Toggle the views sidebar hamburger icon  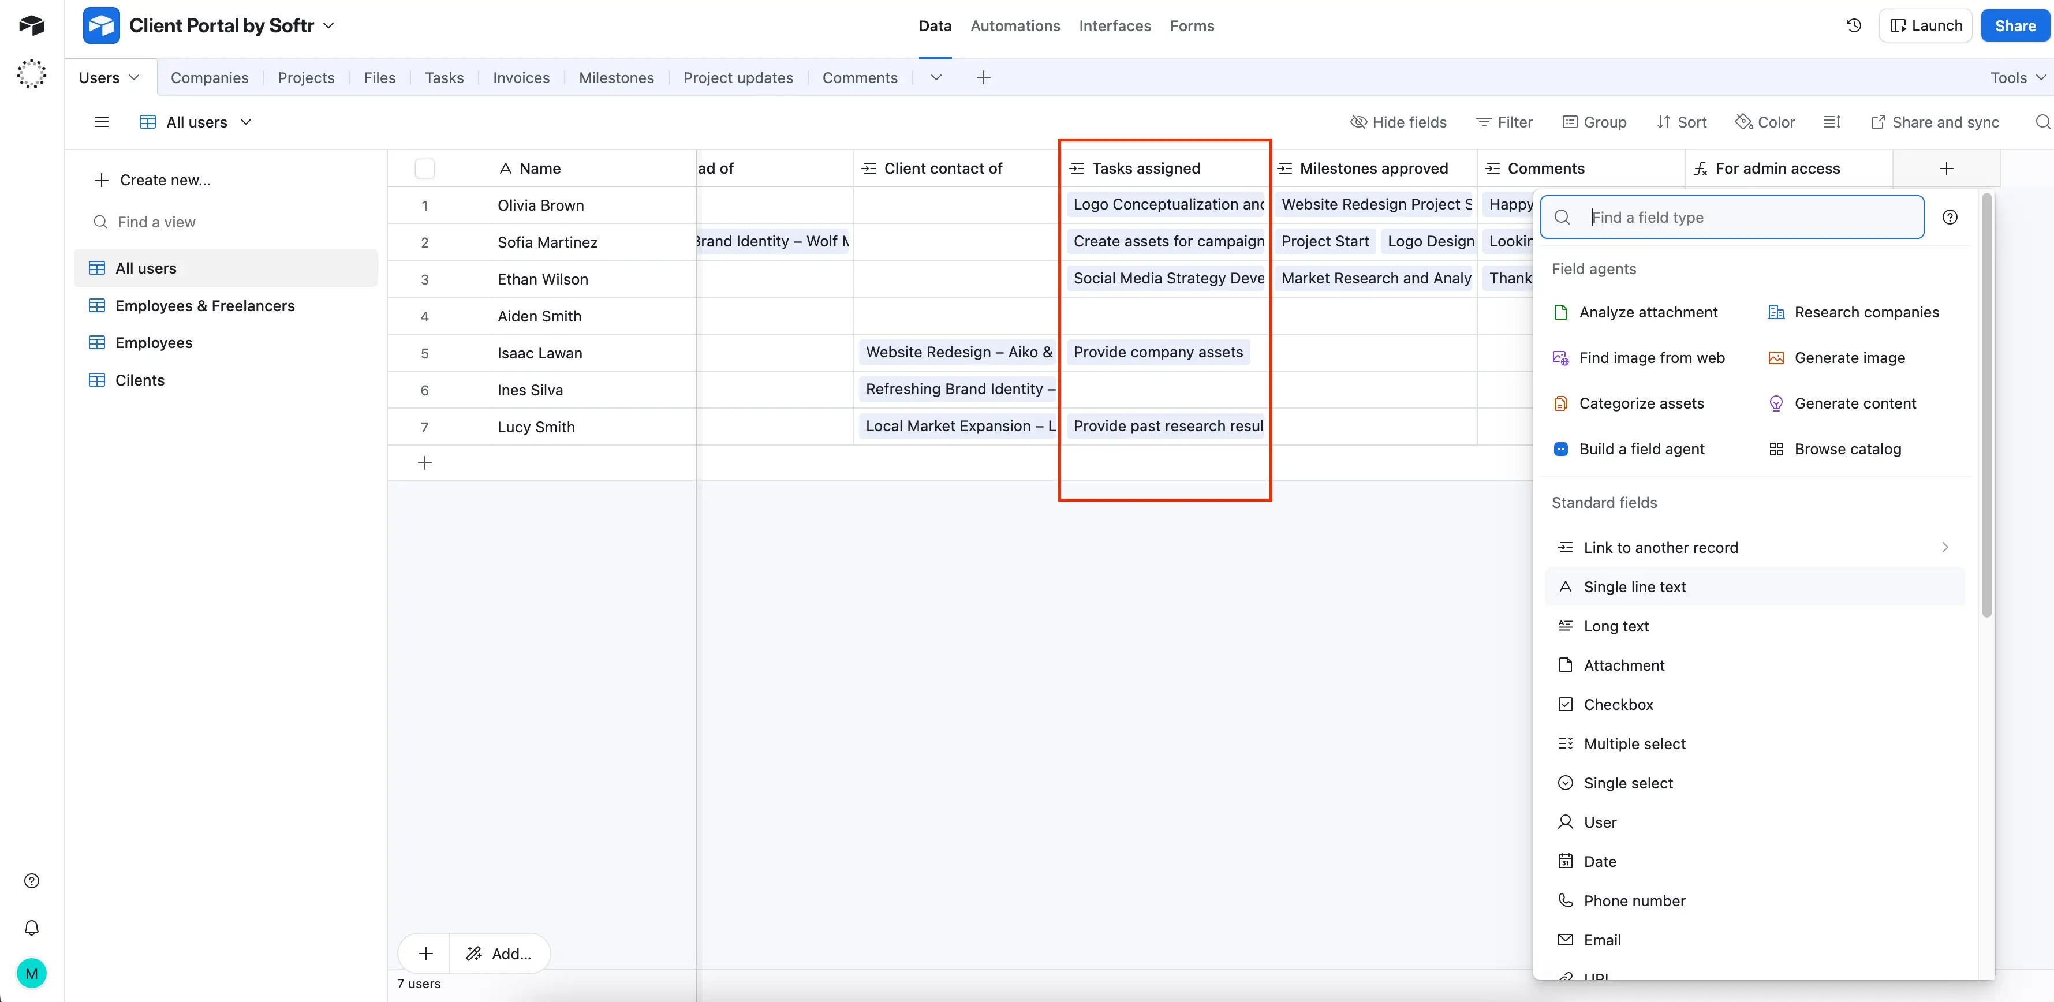point(101,122)
